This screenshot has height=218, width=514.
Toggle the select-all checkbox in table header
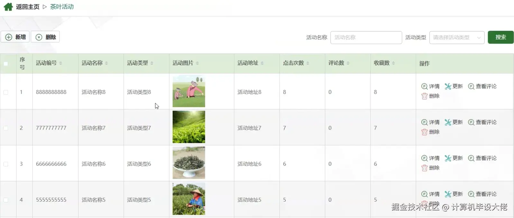(x=6, y=63)
